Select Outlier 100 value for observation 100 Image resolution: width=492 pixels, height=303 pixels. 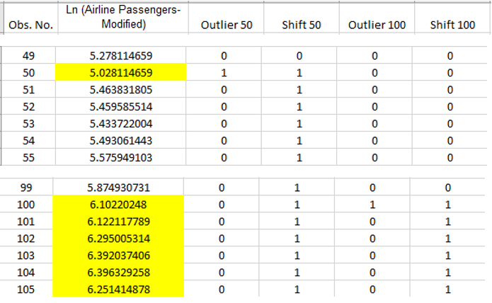click(x=372, y=205)
